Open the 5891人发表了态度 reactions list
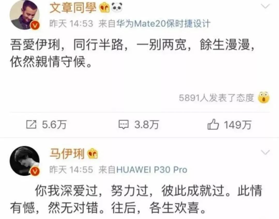This screenshot has height=219, width=279. [216, 98]
